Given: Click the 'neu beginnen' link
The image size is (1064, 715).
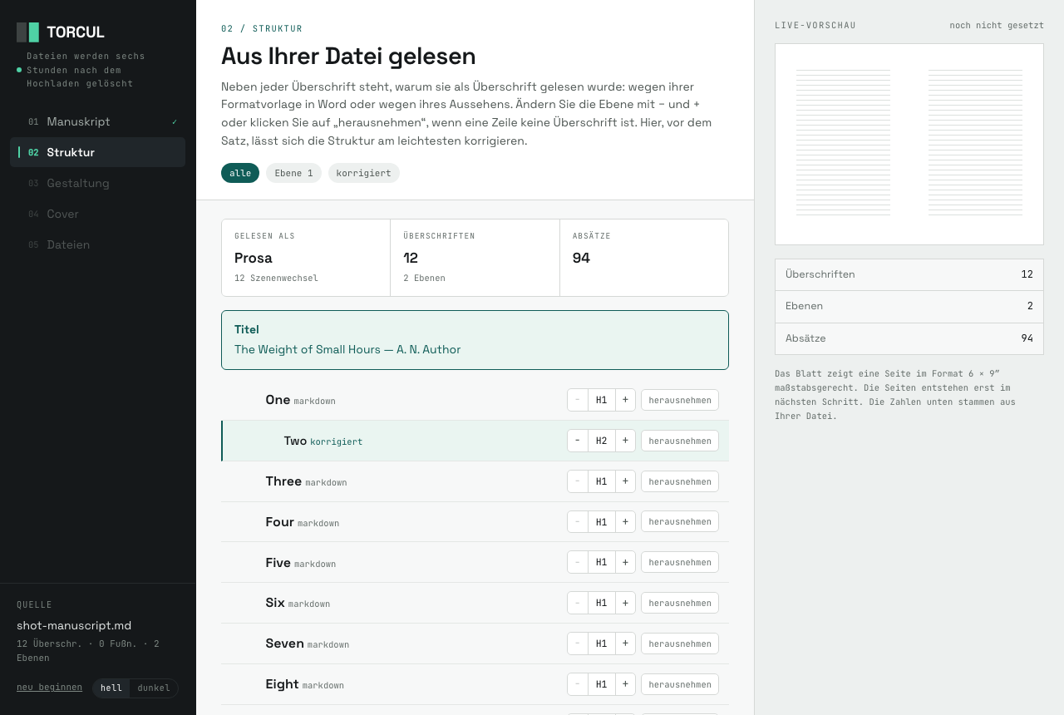Looking at the screenshot, I should pos(50,687).
